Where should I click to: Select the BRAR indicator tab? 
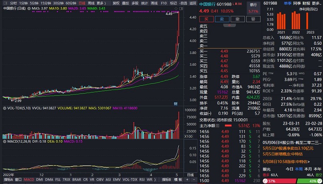click(77, 179)
